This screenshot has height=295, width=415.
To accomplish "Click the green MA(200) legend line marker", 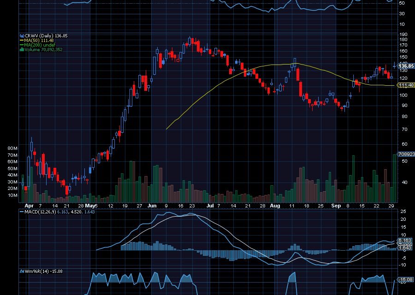I will coord(21,45).
